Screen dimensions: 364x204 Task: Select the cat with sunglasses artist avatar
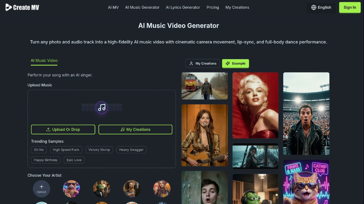click(x=71, y=189)
